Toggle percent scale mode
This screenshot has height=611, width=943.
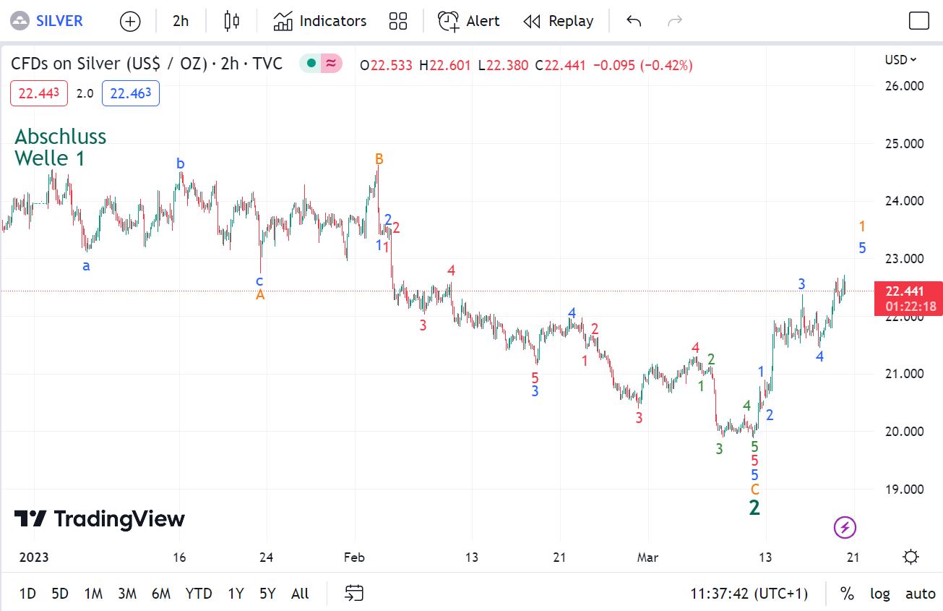[x=847, y=594]
